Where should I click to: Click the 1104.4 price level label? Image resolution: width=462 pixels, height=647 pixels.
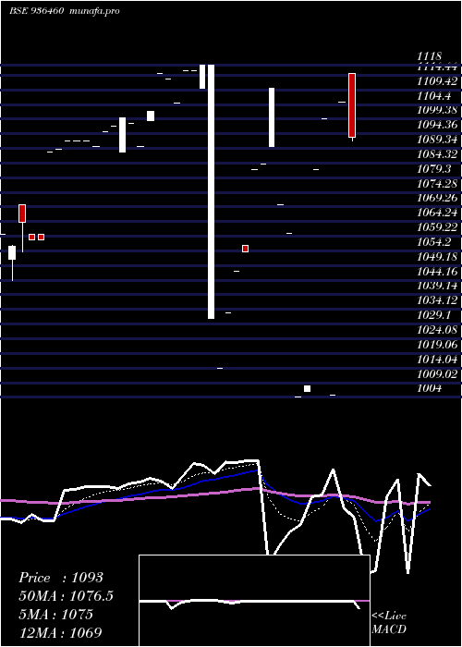tap(433, 96)
